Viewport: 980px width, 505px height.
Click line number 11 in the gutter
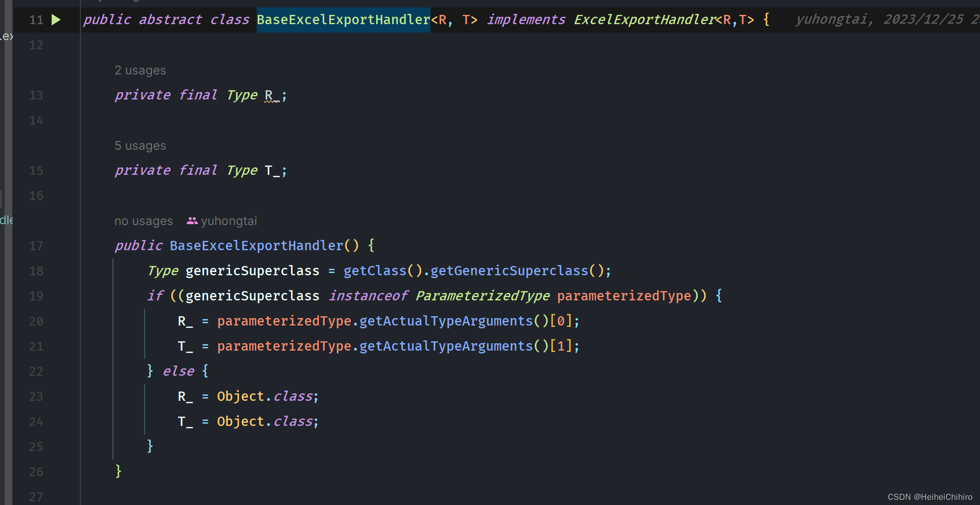click(36, 20)
